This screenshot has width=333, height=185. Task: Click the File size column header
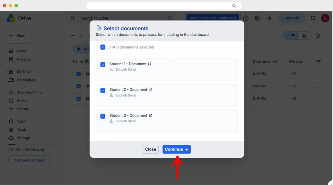[x=296, y=61]
